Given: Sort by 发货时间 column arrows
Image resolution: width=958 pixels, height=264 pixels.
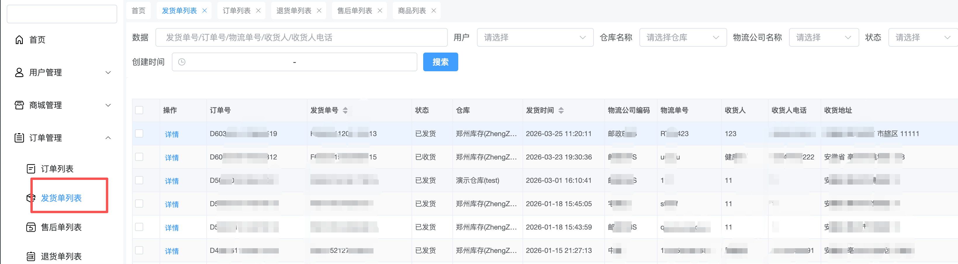Looking at the screenshot, I should (561, 110).
